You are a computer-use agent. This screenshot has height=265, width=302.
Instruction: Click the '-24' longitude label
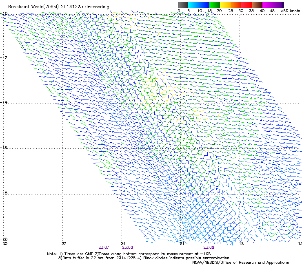[x=122, y=244]
